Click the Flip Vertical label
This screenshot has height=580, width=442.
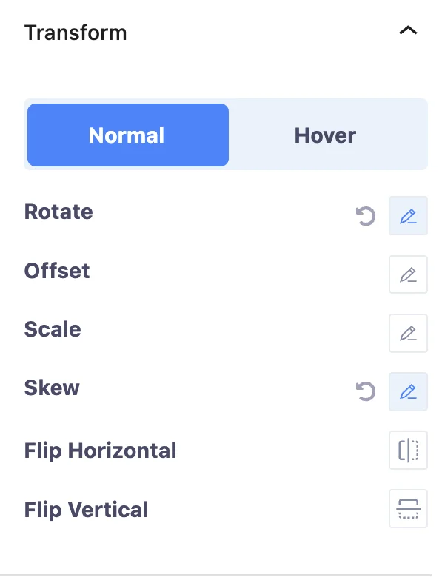[86, 510]
